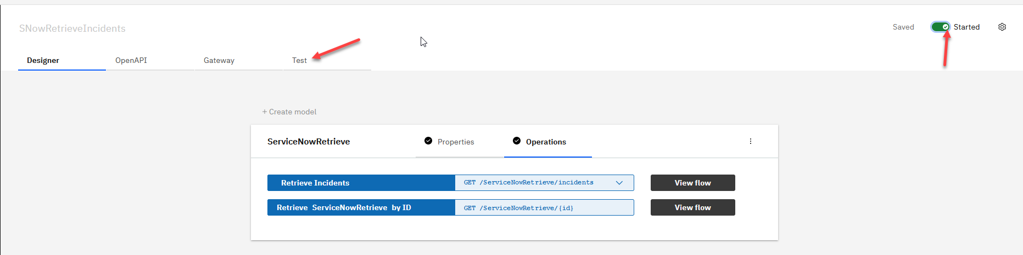
Task: Click the ServiceNowRetrieve model name
Action: coord(309,142)
